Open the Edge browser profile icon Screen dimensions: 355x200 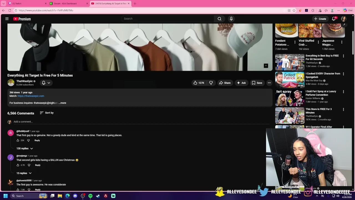pos(332,11)
